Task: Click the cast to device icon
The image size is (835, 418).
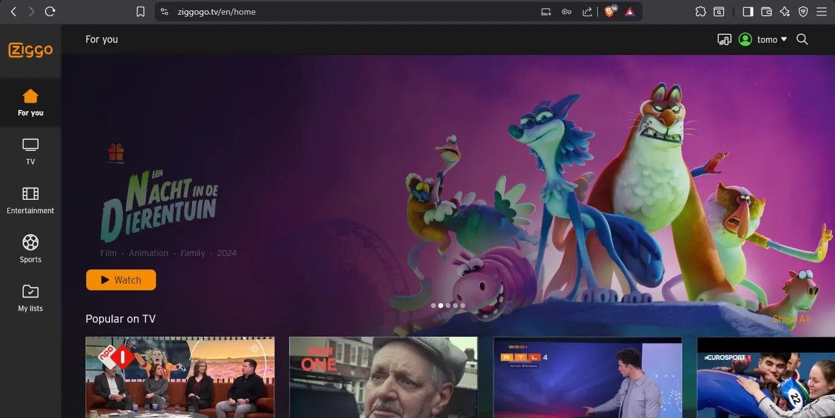Action: pyautogui.click(x=724, y=40)
